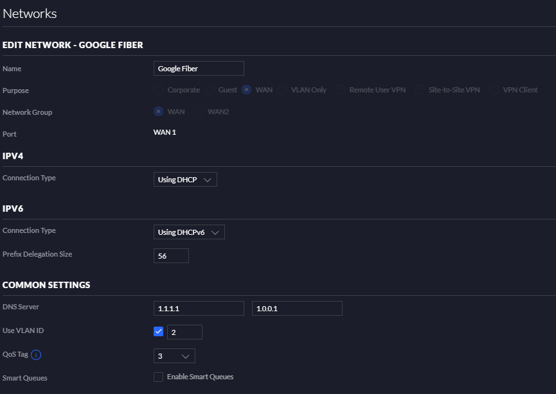Image resolution: width=556 pixels, height=394 pixels.
Task: Select the WAN purpose radio button
Action: (247, 90)
